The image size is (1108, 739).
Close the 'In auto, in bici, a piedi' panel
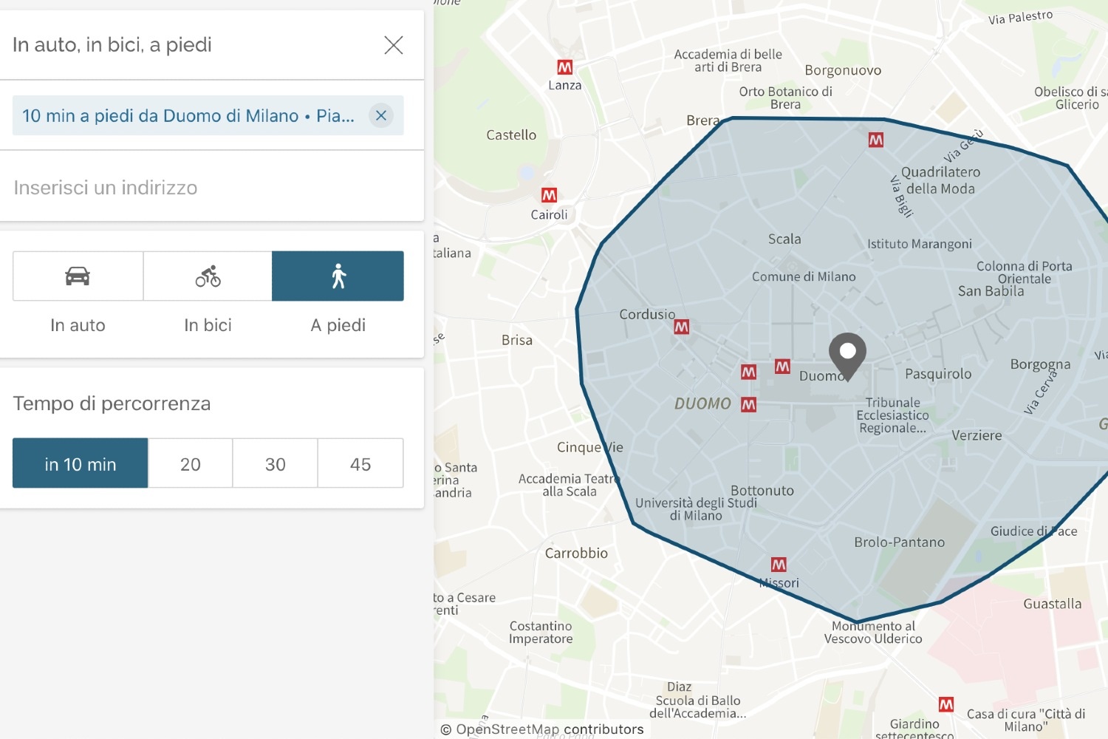pyautogui.click(x=394, y=45)
